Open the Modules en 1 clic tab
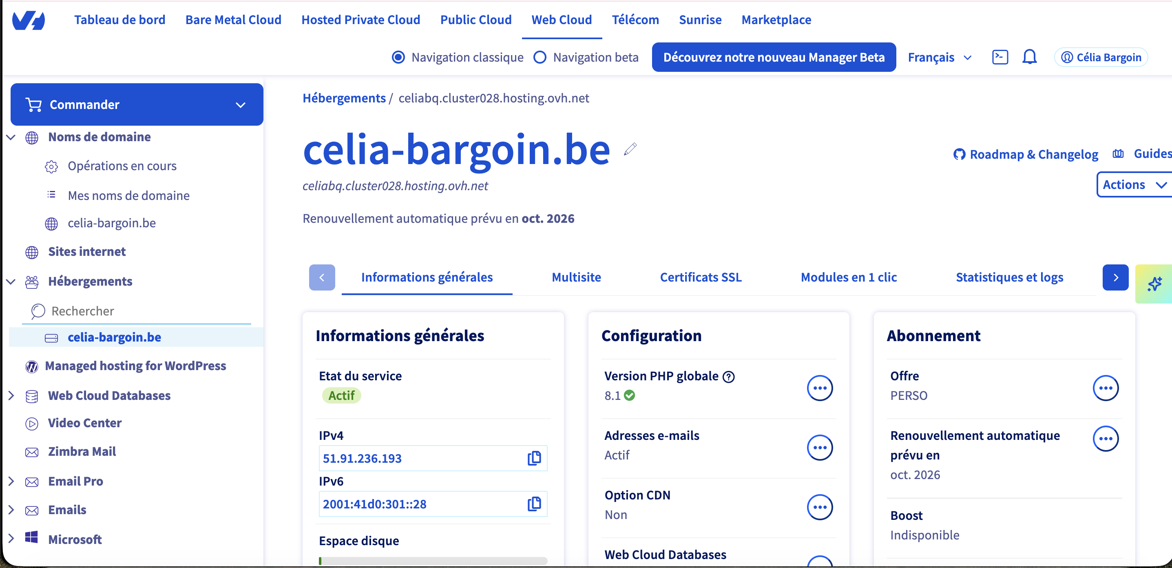This screenshot has width=1172, height=568. (849, 277)
